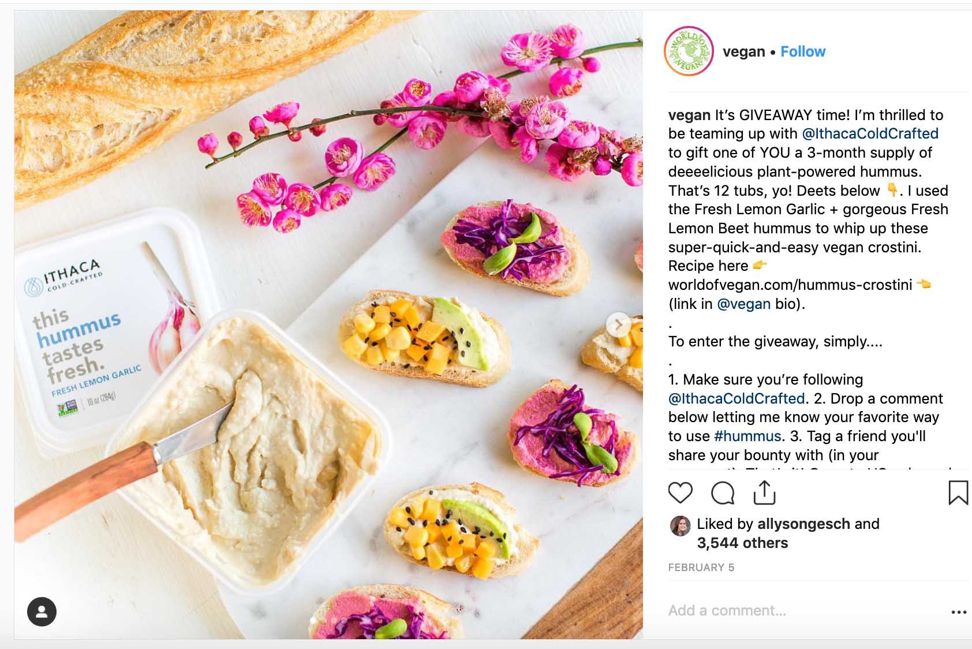Open the @vegan mention in the caption
The height and width of the screenshot is (649, 972).
[743, 304]
